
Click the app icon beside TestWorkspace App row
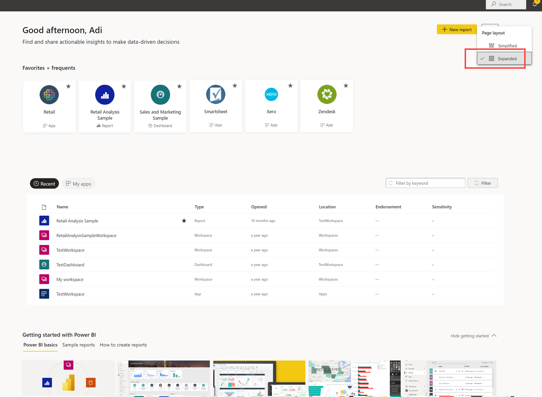point(44,294)
